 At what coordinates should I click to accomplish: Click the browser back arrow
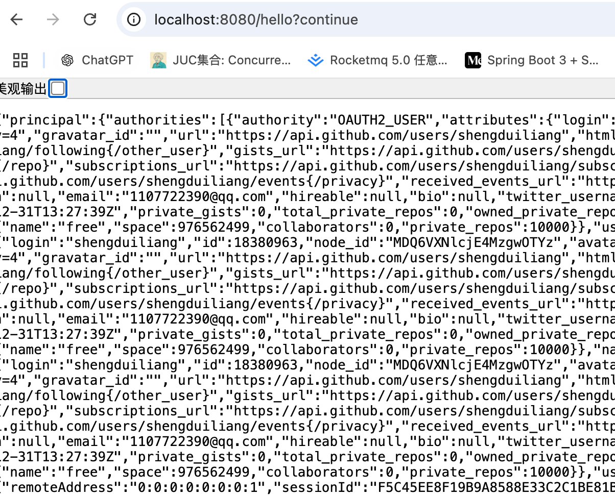coord(17,20)
